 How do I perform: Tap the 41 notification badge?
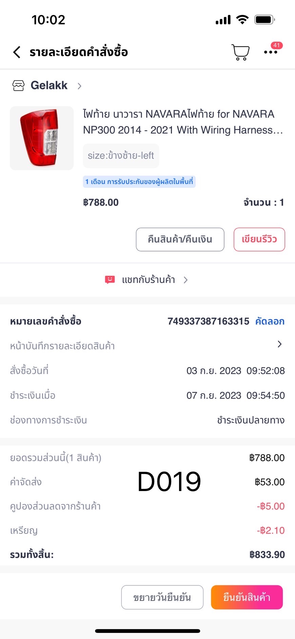point(277,45)
